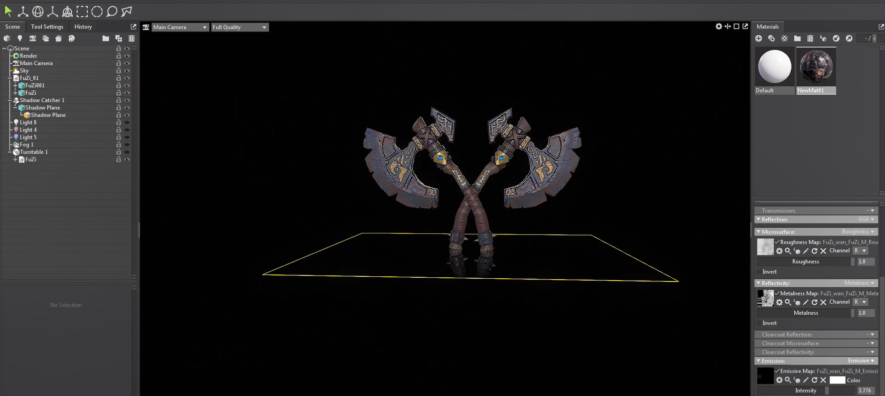Add a new fog object
This screenshot has height=396, width=885.
click(x=46, y=38)
